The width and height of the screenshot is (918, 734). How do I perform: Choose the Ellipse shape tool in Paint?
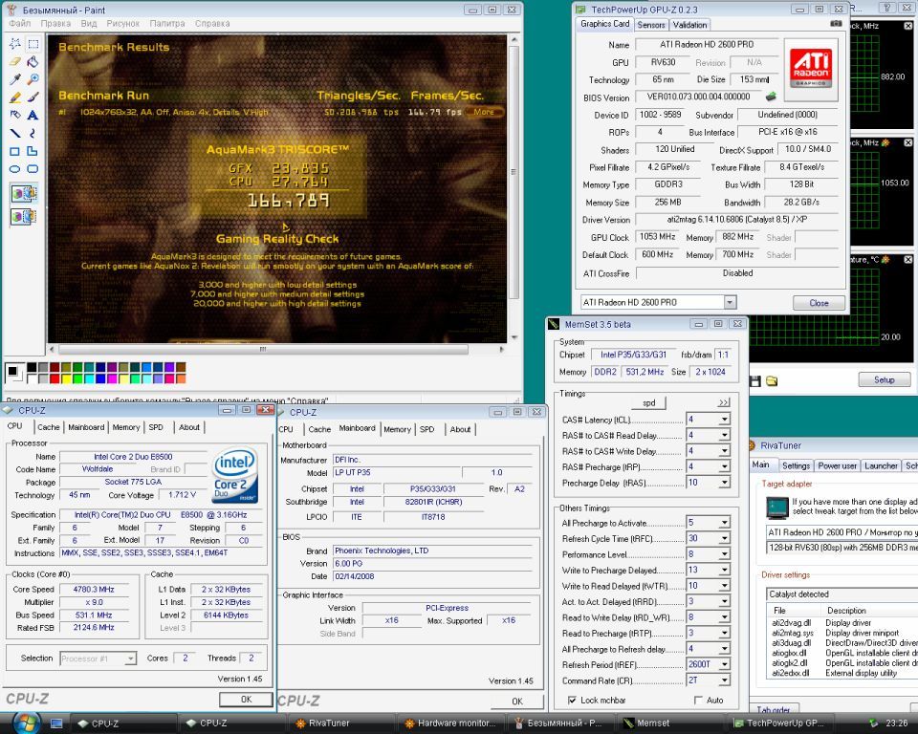pyautogui.click(x=15, y=169)
